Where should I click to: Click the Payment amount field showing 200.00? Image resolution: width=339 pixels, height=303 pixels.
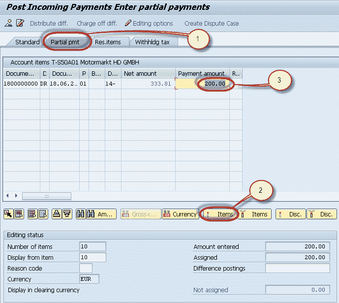pyautogui.click(x=202, y=84)
